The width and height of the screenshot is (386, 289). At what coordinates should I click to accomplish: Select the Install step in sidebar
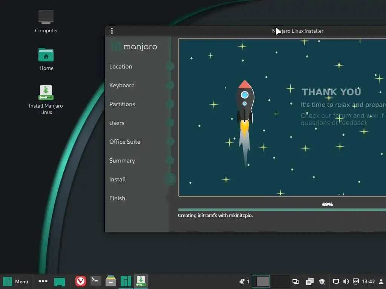(x=118, y=179)
